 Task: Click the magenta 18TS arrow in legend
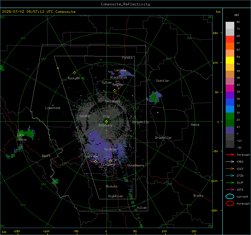(x=230, y=190)
